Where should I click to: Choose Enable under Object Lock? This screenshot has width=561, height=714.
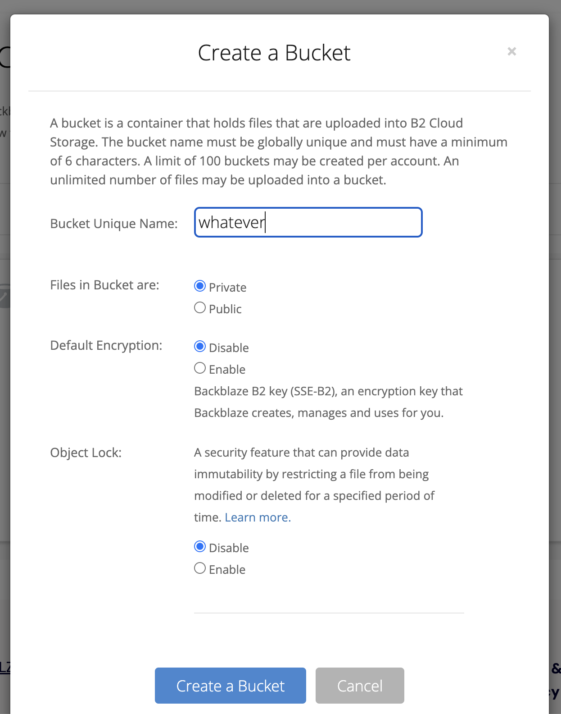pyautogui.click(x=200, y=568)
